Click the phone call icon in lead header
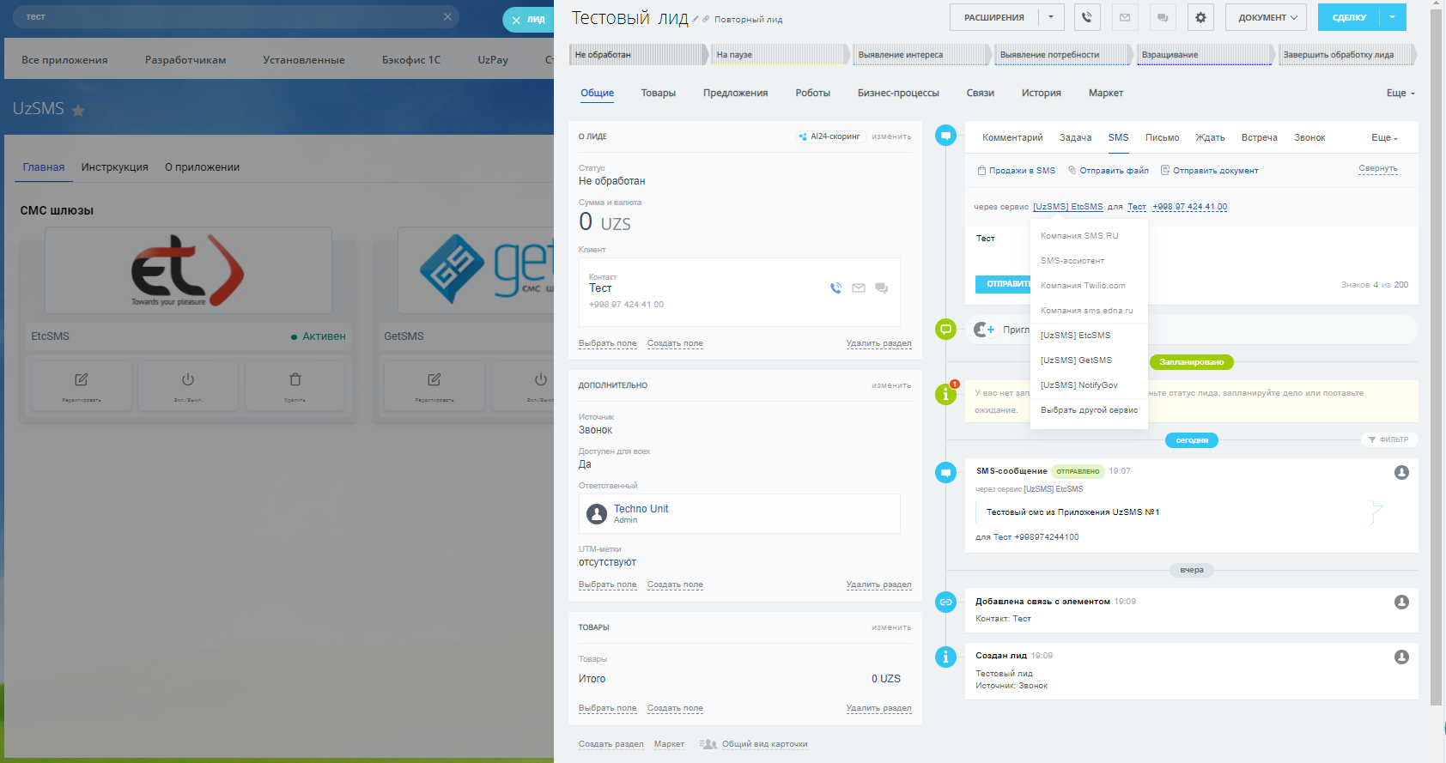Viewport: 1446px width, 763px height. click(x=1086, y=17)
